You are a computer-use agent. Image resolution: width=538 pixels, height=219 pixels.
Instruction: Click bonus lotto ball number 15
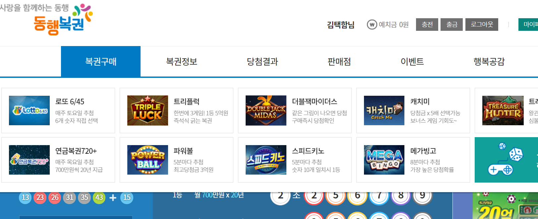click(x=127, y=197)
